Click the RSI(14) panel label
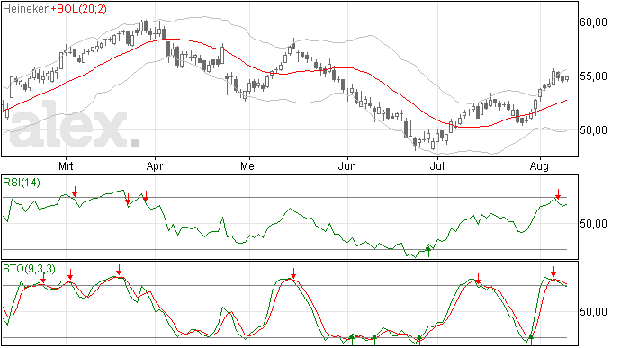This screenshot has height=348, width=621. [x=22, y=183]
